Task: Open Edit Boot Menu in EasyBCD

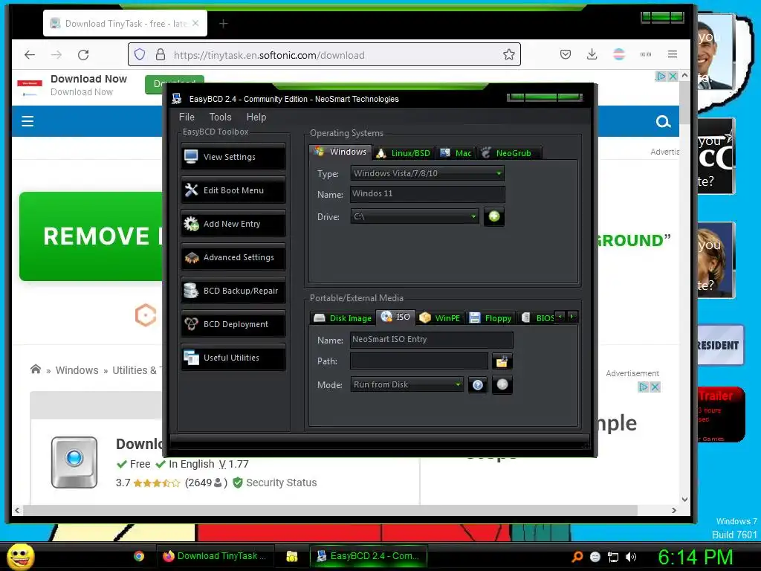Action: click(233, 190)
